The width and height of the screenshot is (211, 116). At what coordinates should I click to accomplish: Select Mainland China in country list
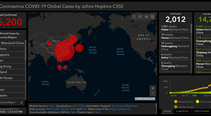(12, 43)
